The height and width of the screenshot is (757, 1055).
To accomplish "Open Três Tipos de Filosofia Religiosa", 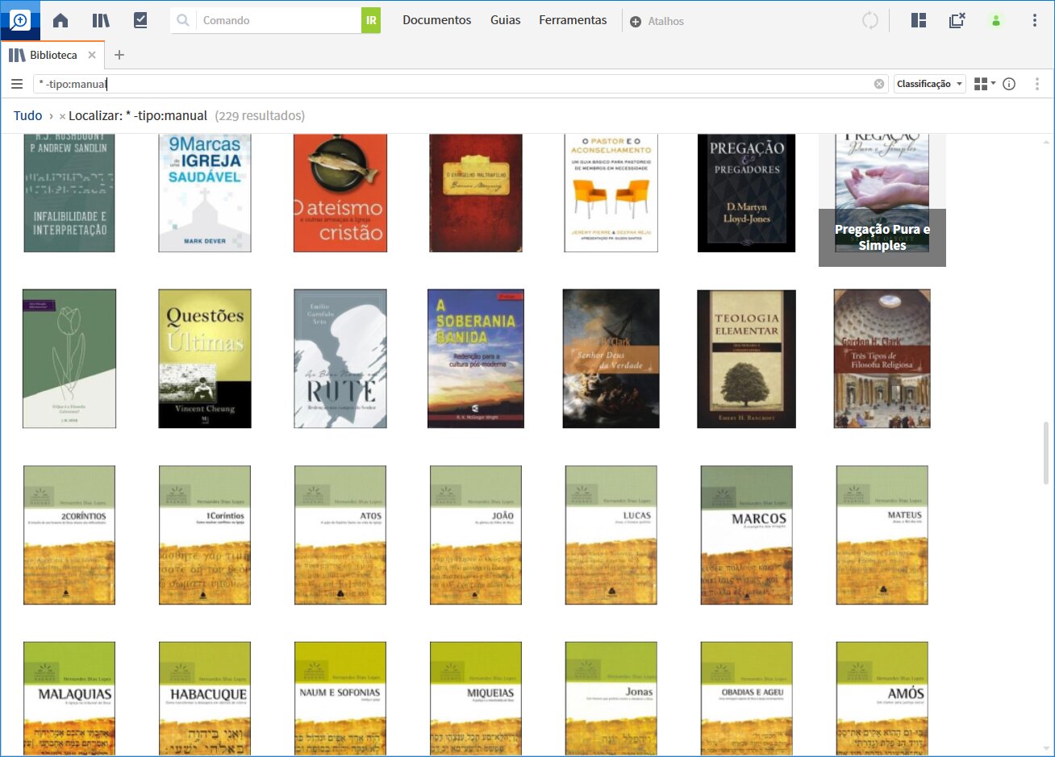I will (882, 359).
